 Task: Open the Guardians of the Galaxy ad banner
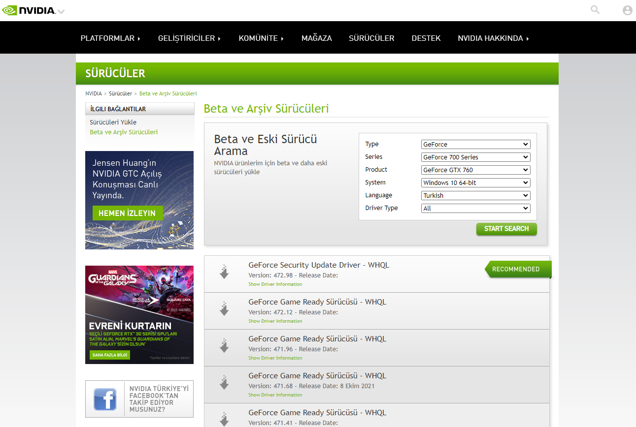pyautogui.click(x=139, y=315)
